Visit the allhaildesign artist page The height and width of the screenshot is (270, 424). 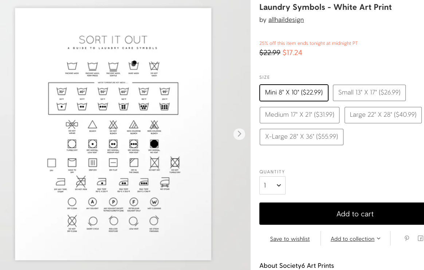pos(286,20)
